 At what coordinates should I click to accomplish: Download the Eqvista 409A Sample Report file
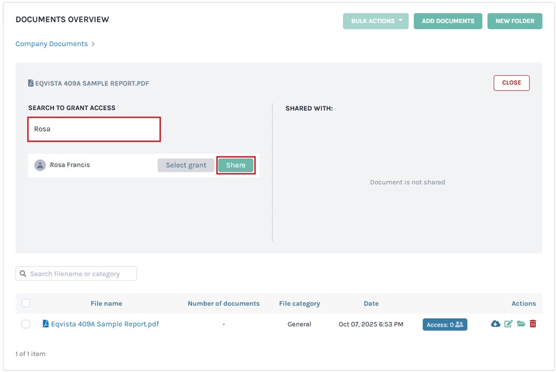point(496,324)
